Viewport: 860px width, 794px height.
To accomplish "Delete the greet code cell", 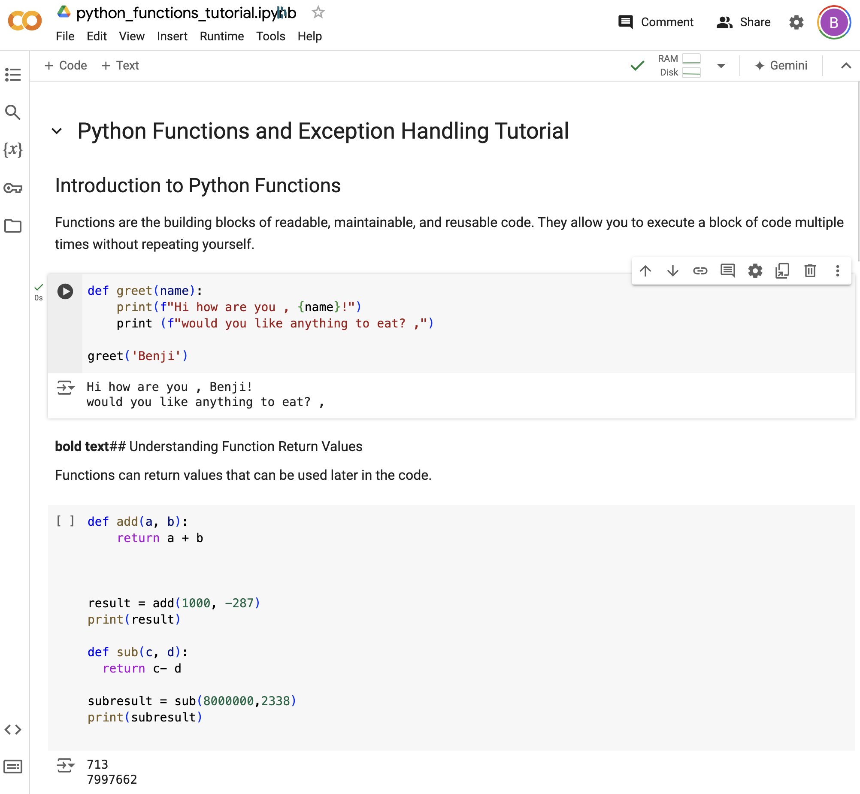I will pyautogui.click(x=810, y=271).
